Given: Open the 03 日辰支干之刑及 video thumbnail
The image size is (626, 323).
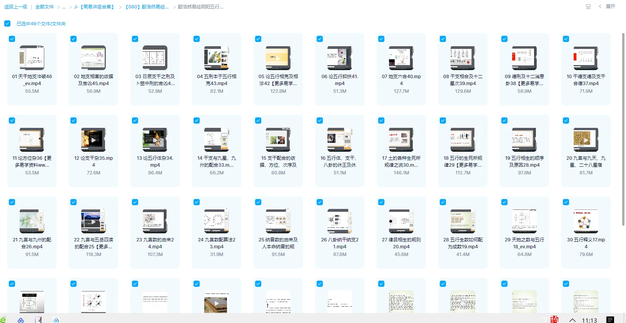Looking at the screenshot, I should 155,58.
